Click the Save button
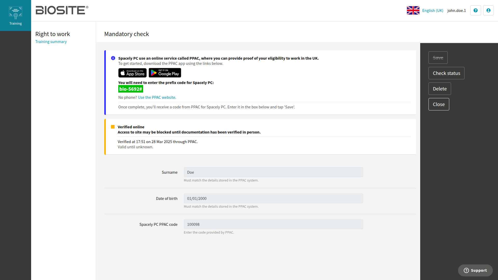Image resolution: width=498 pixels, height=280 pixels. [438, 58]
